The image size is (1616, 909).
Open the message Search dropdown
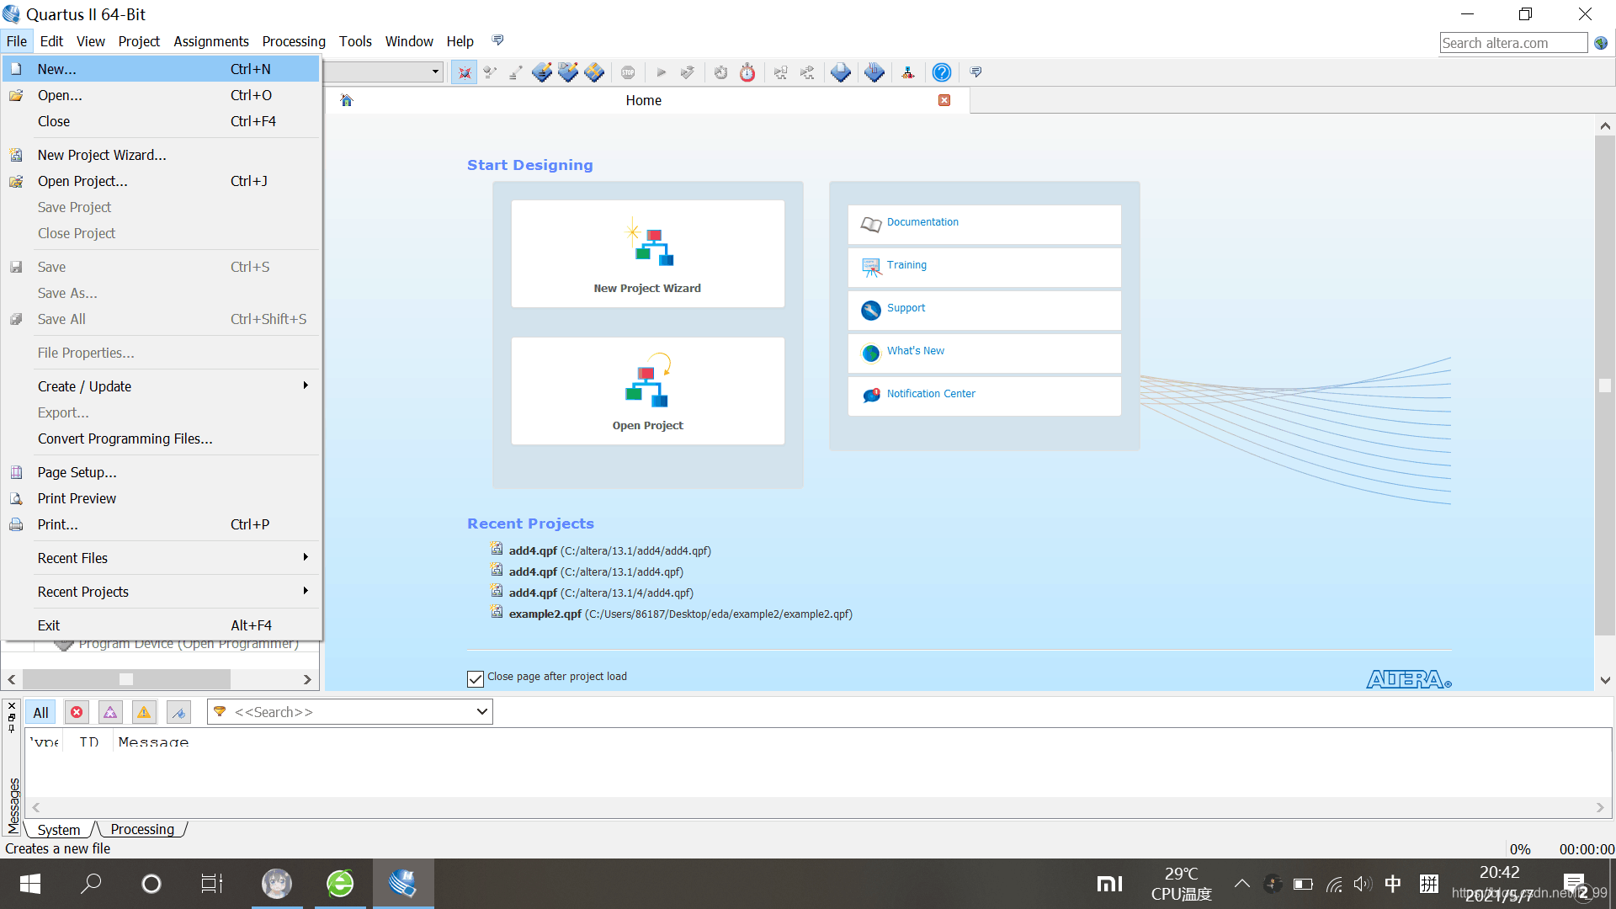point(481,712)
